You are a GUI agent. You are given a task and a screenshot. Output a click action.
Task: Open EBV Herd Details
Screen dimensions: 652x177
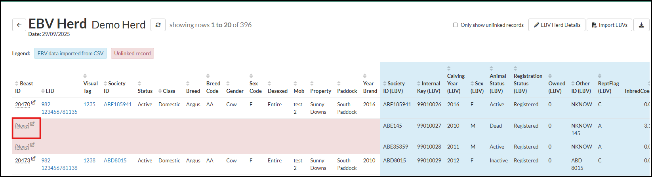(557, 25)
